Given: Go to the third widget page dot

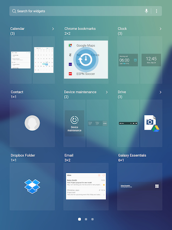Looking at the screenshot, I should [x=93, y=219].
